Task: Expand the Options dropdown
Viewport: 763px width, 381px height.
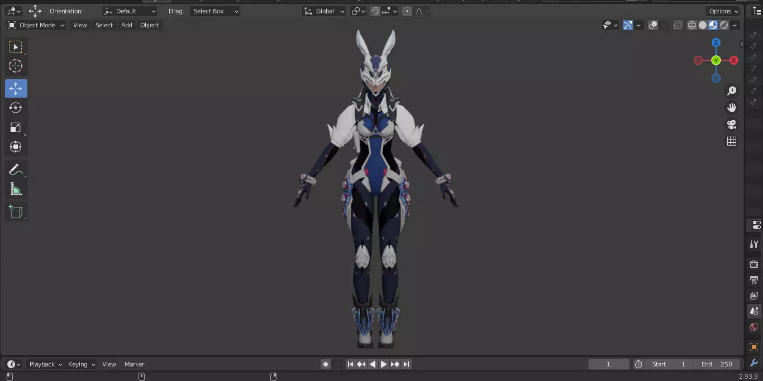Action: click(723, 11)
